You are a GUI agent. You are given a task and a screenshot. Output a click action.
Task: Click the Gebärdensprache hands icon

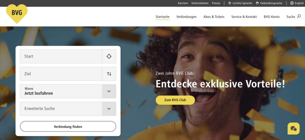pos(257,3)
